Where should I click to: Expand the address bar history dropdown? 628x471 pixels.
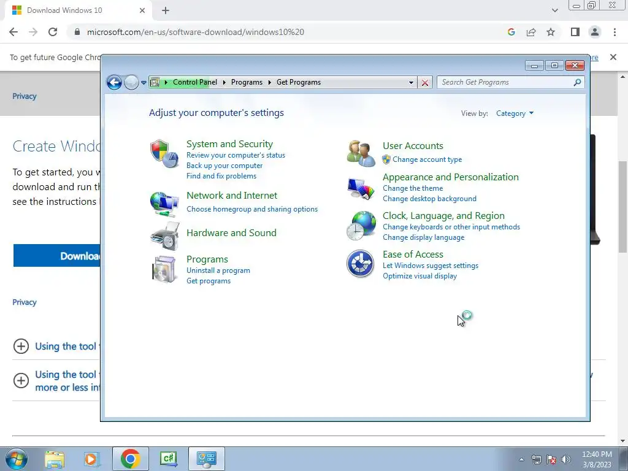(x=411, y=83)
